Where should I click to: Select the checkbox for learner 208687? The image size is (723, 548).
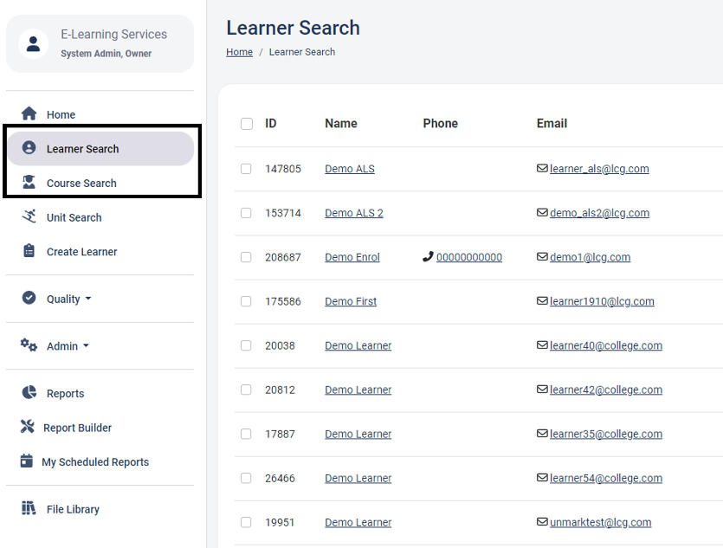click(246, 257)
